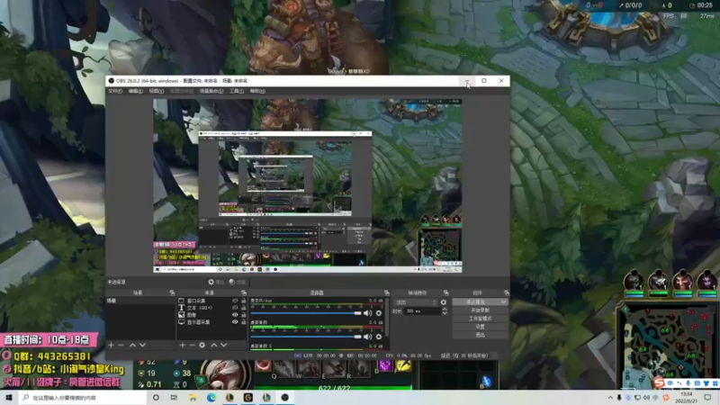Viewport: 720px width, 405px height.
Task: Remove the selected scene with minus button
Action: pos(121,345)
